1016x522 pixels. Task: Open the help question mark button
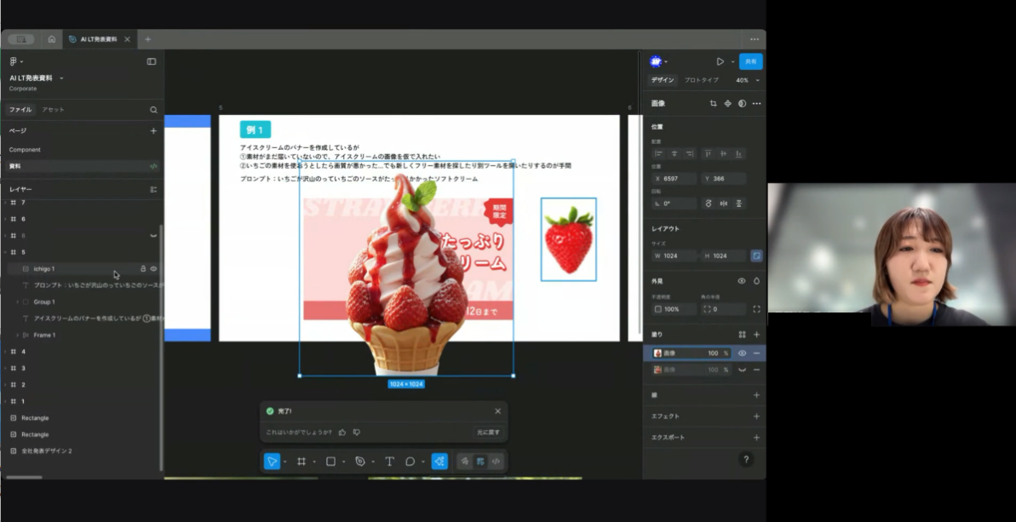coord(746,459)
